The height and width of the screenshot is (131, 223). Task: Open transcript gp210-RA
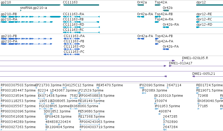(x=9, y=19)
